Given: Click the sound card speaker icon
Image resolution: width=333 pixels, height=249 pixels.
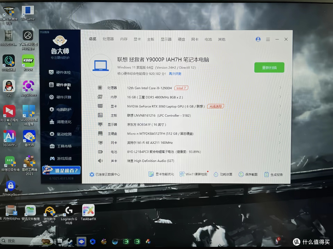Looking at the screenshot, I should [x=100, y=161].
